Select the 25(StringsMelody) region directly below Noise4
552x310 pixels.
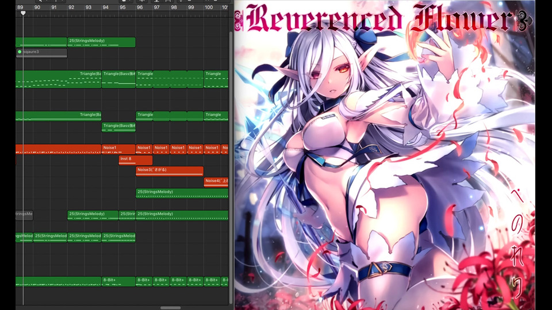[x=182, y=193]
